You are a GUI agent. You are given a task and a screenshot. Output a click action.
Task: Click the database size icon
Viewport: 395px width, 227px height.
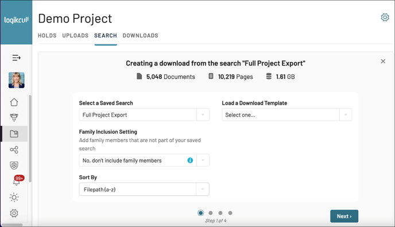269,76
